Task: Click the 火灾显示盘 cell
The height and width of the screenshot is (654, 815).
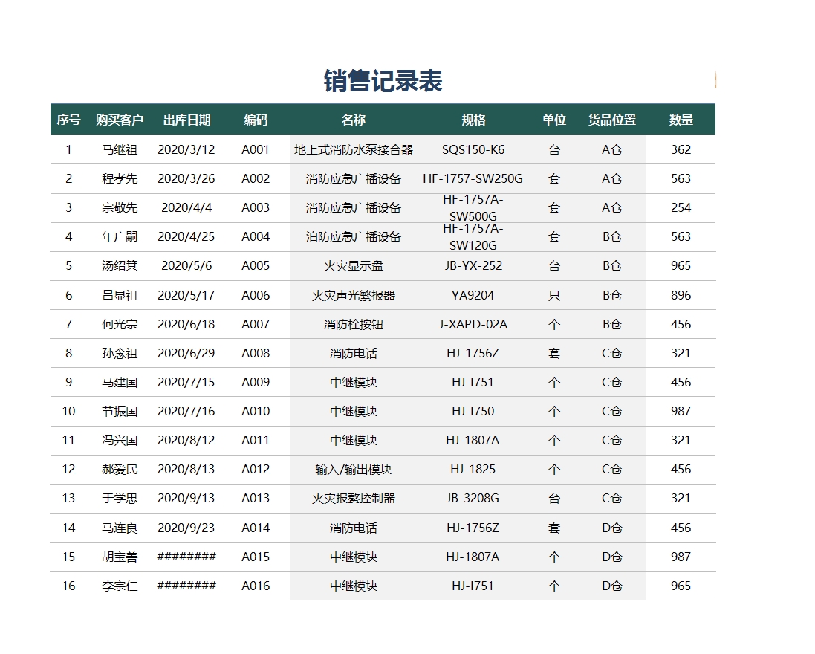Action: click(354, 265)
